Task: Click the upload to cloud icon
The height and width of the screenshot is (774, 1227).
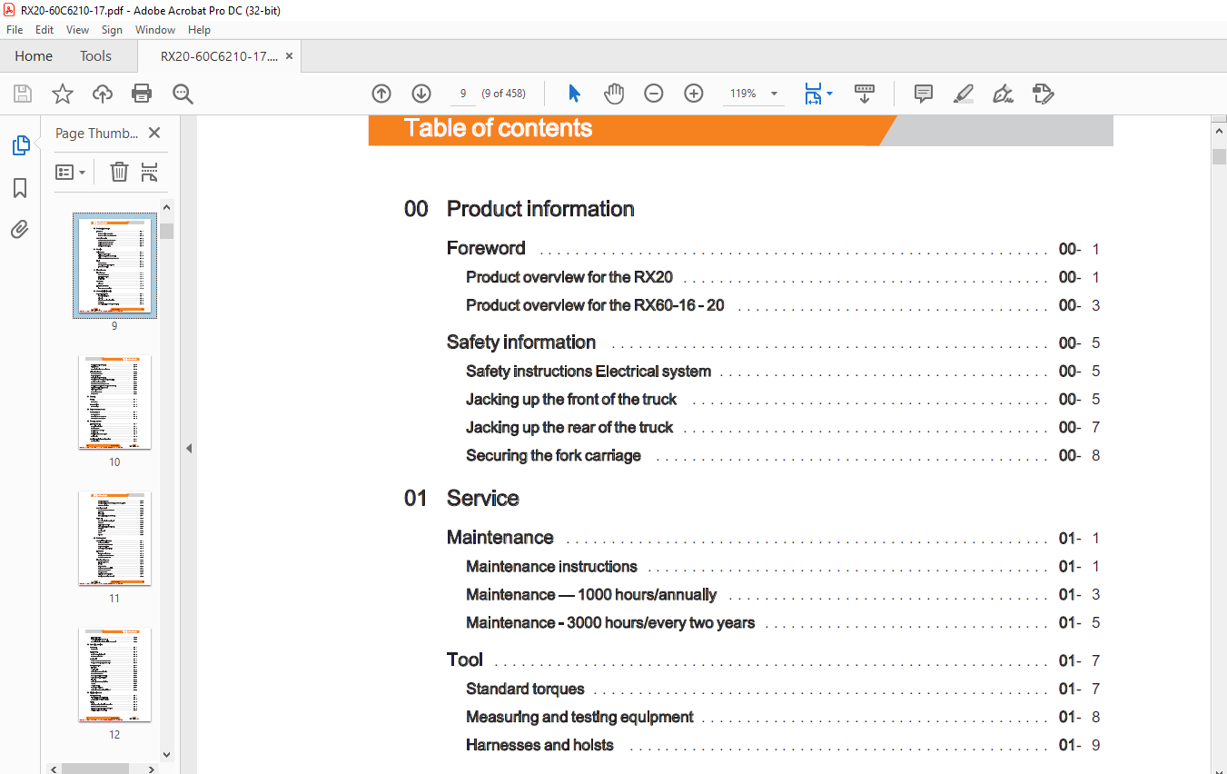Action: tap(103, 94)
